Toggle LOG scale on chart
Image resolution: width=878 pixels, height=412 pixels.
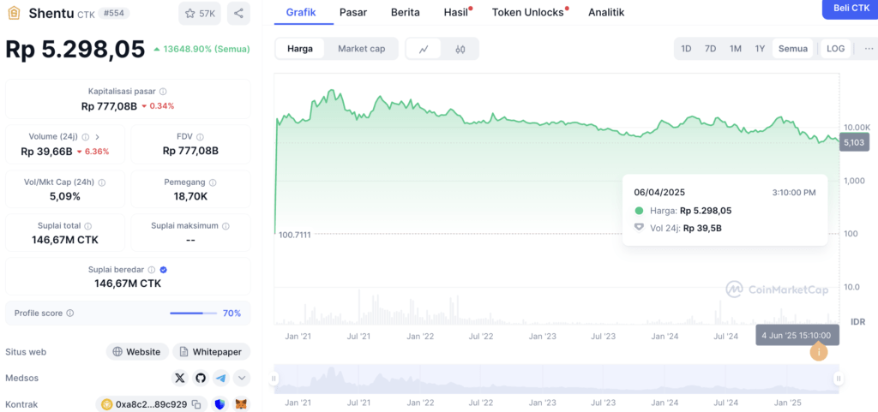coord(835,49)
